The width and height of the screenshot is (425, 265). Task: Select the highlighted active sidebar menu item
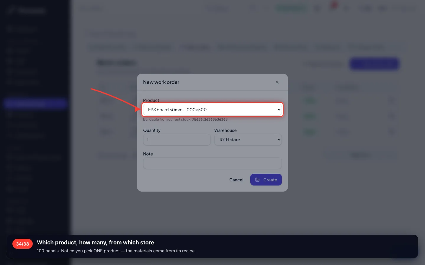click(36, 104)
